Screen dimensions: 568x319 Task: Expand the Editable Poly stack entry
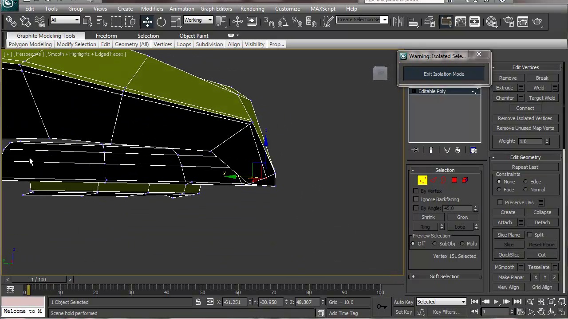414,91
